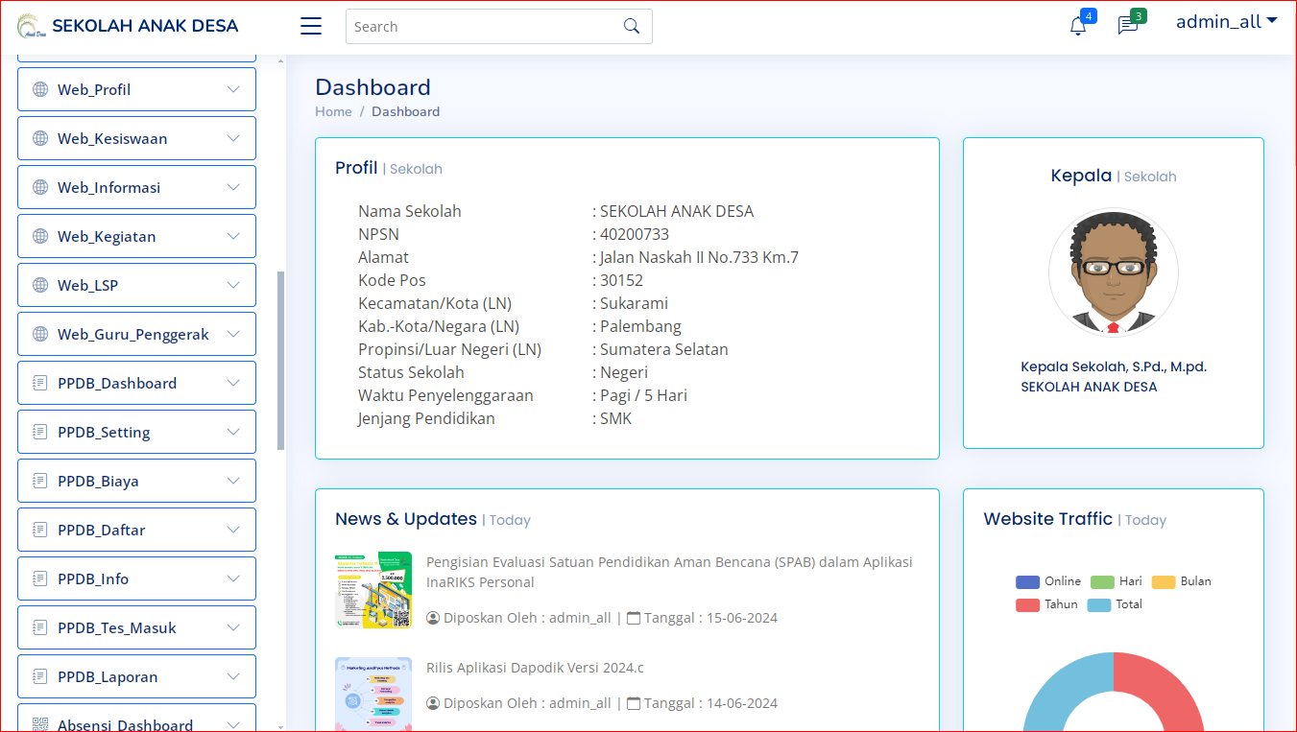Click the notification badge showing 4

coord(1089,15)
